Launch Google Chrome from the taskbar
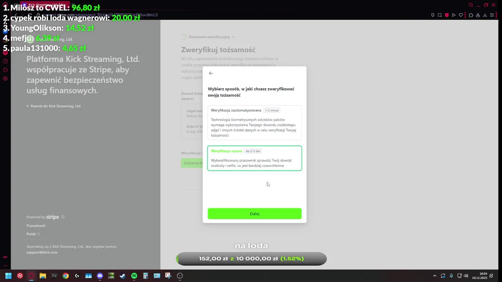 65,276
